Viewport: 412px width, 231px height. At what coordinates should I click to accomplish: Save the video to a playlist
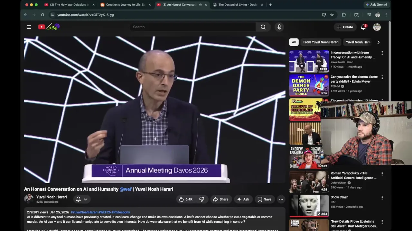(x=264, y=199)
